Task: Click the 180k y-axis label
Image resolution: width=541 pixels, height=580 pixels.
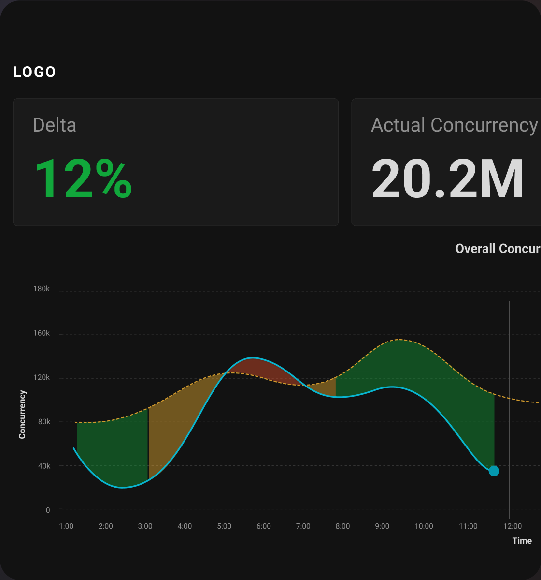Action: tap(42, 289)
